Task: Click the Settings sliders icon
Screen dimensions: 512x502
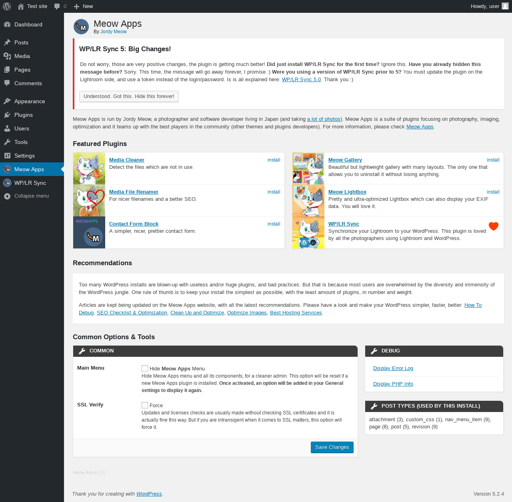Action: [7, 156]
